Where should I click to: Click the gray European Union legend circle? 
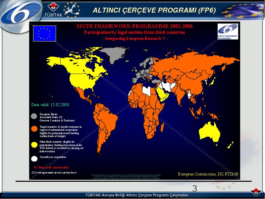[x=34, y=116]
